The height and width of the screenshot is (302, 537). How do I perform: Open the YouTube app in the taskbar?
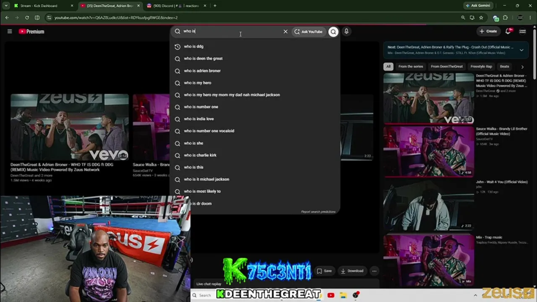[x=331, y=295]
